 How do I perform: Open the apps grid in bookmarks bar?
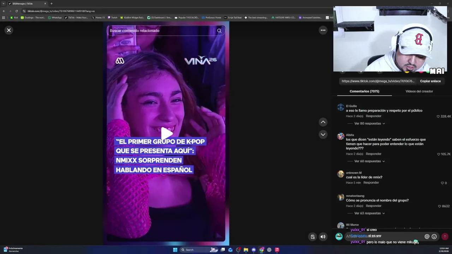[x=4, y=17]
